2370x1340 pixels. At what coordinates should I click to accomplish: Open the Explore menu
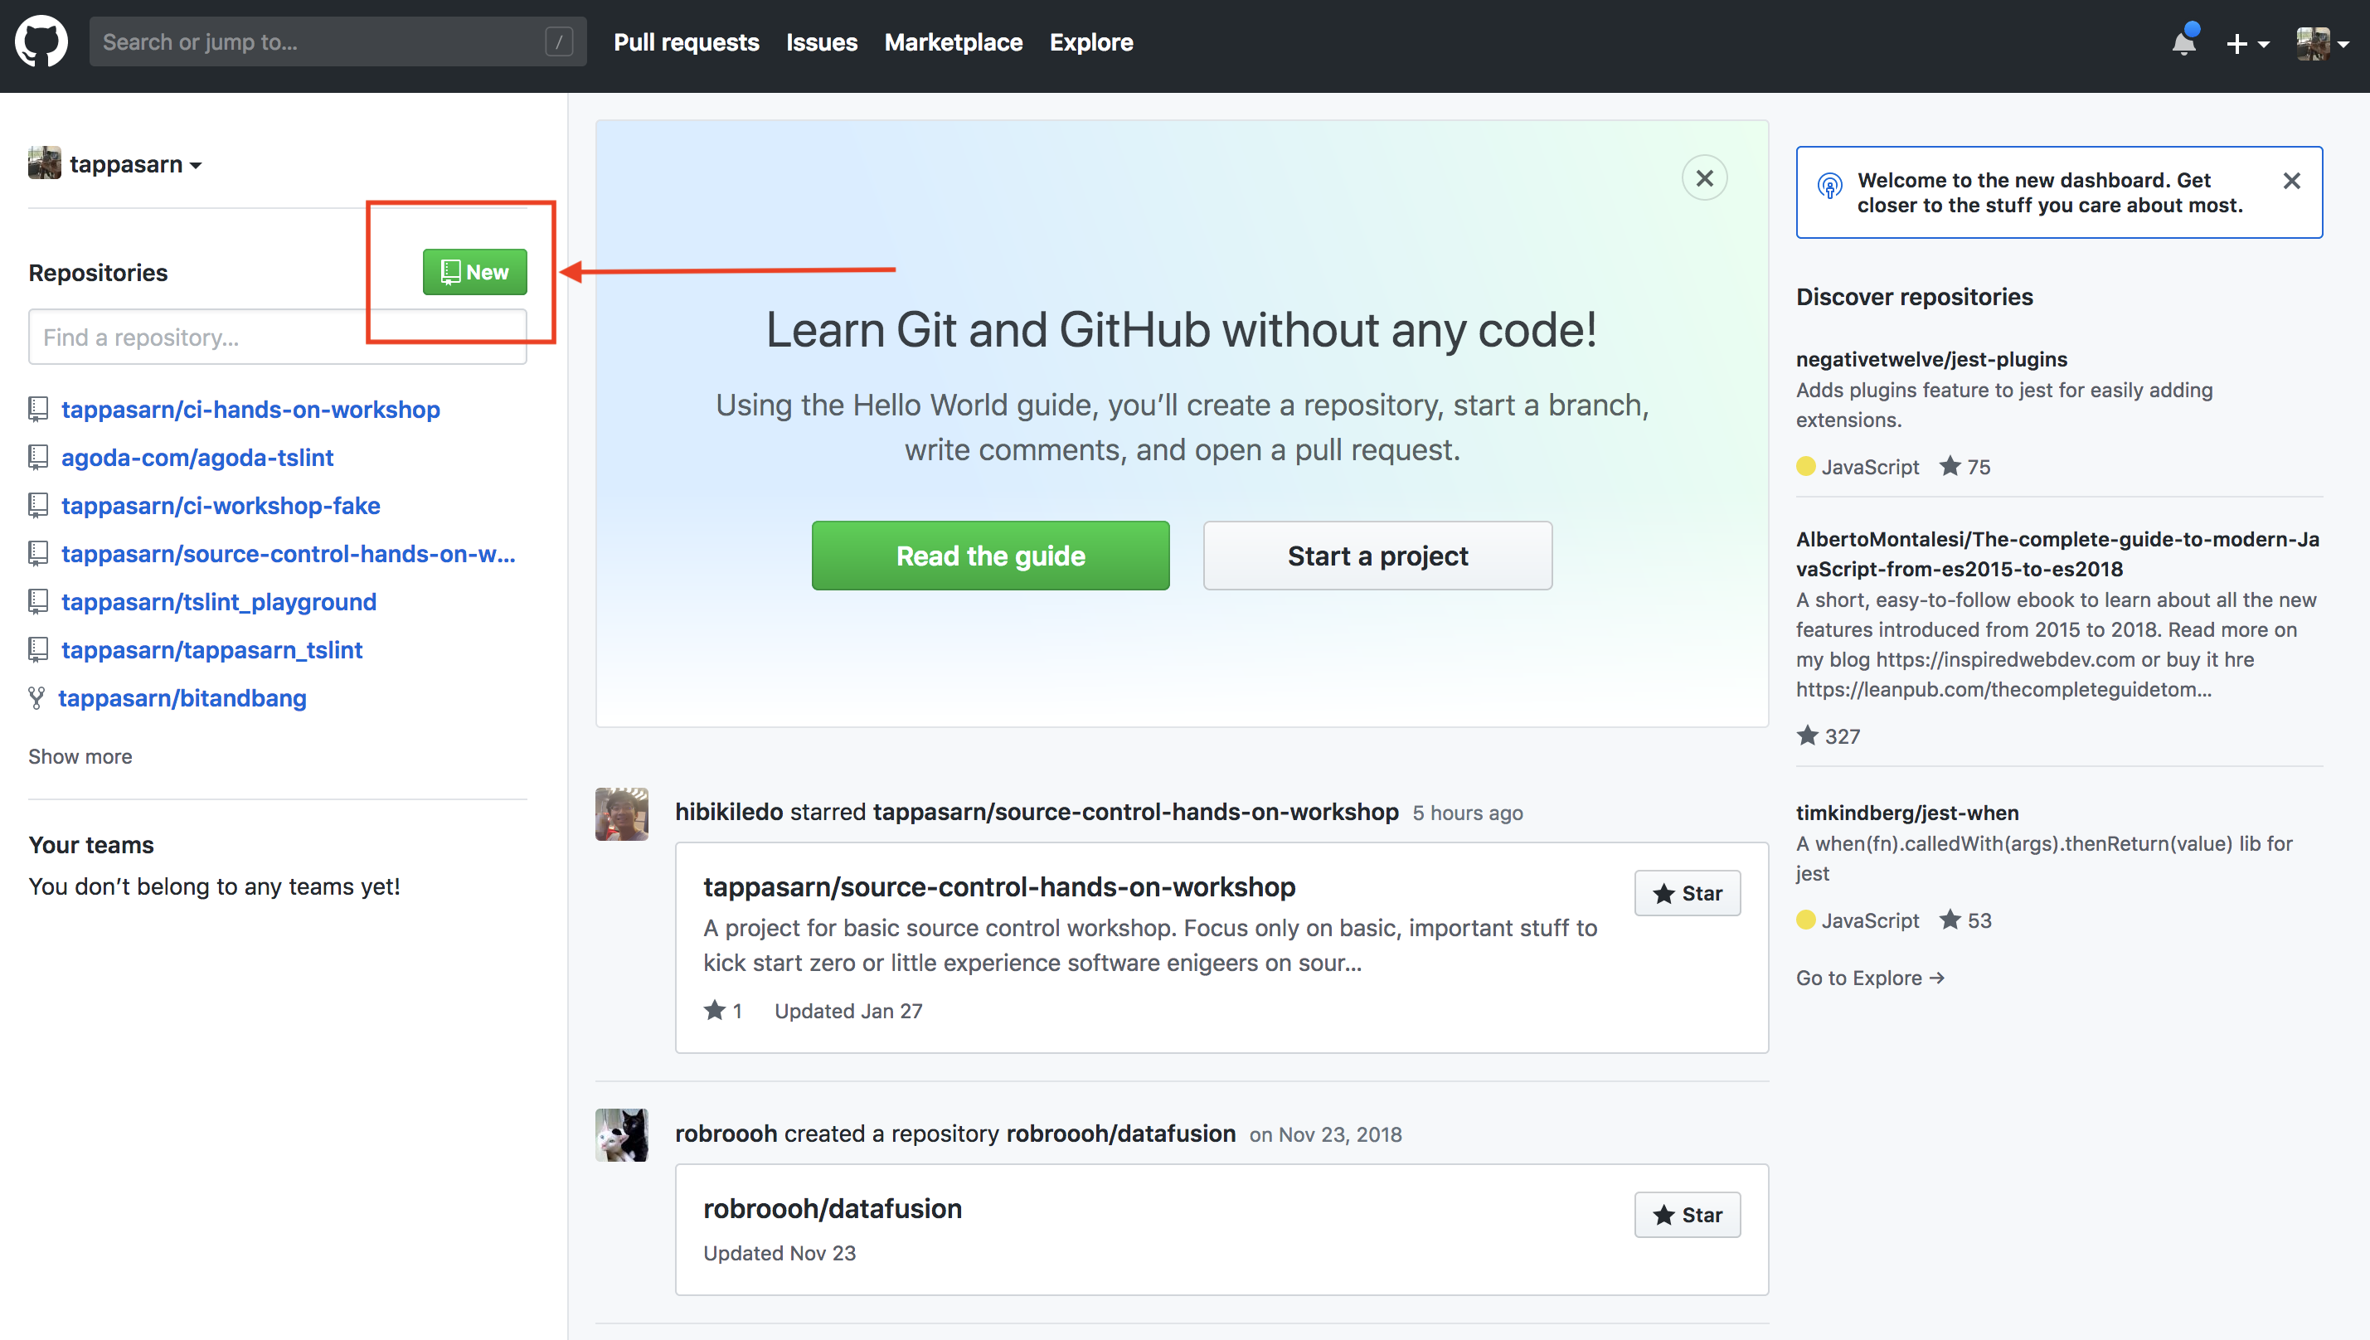[1090, 42]
